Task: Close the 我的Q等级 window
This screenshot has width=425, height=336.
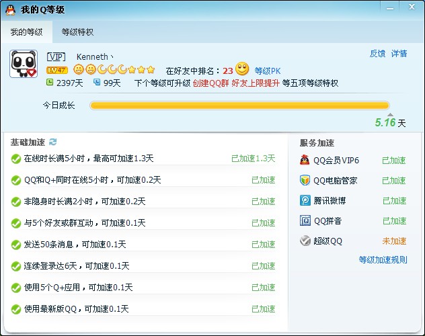Action: point(412,7)
